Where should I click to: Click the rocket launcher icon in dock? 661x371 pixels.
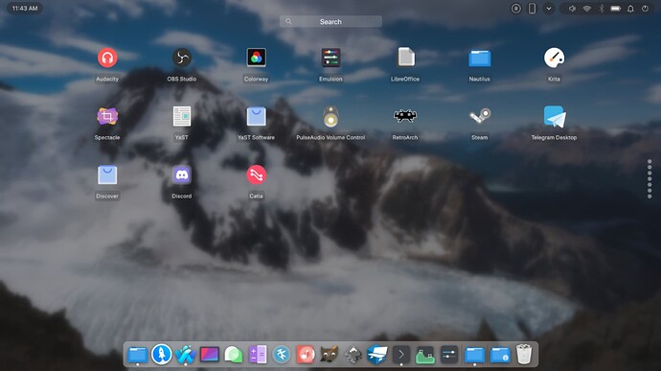coord(162,354)
